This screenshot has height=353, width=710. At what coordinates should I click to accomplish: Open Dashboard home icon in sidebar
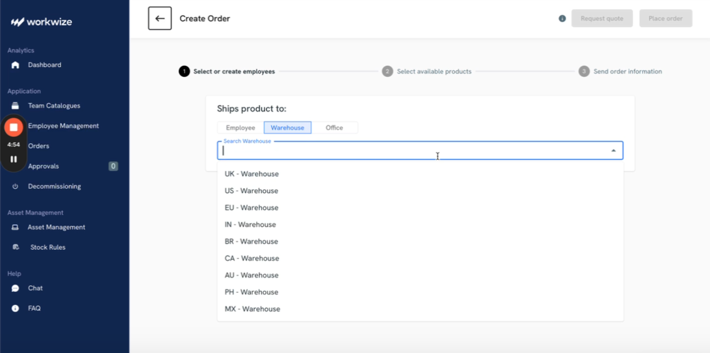coord(16,65)
